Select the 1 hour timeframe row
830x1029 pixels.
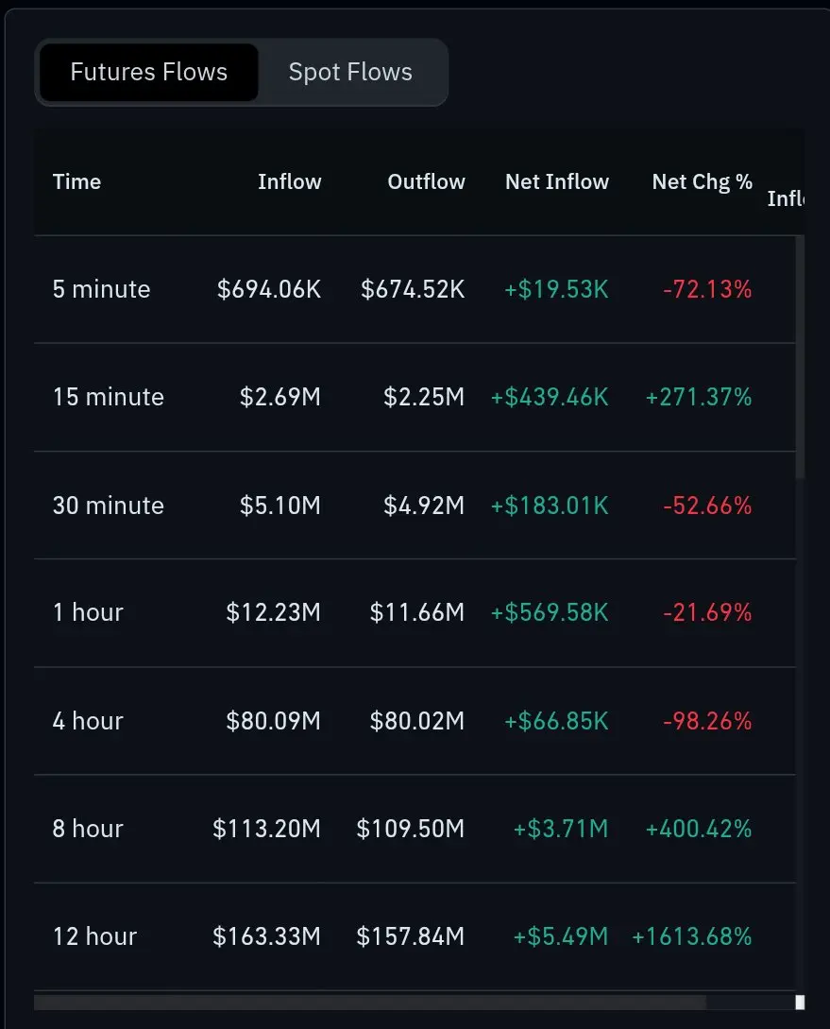(x=415, y=613)
